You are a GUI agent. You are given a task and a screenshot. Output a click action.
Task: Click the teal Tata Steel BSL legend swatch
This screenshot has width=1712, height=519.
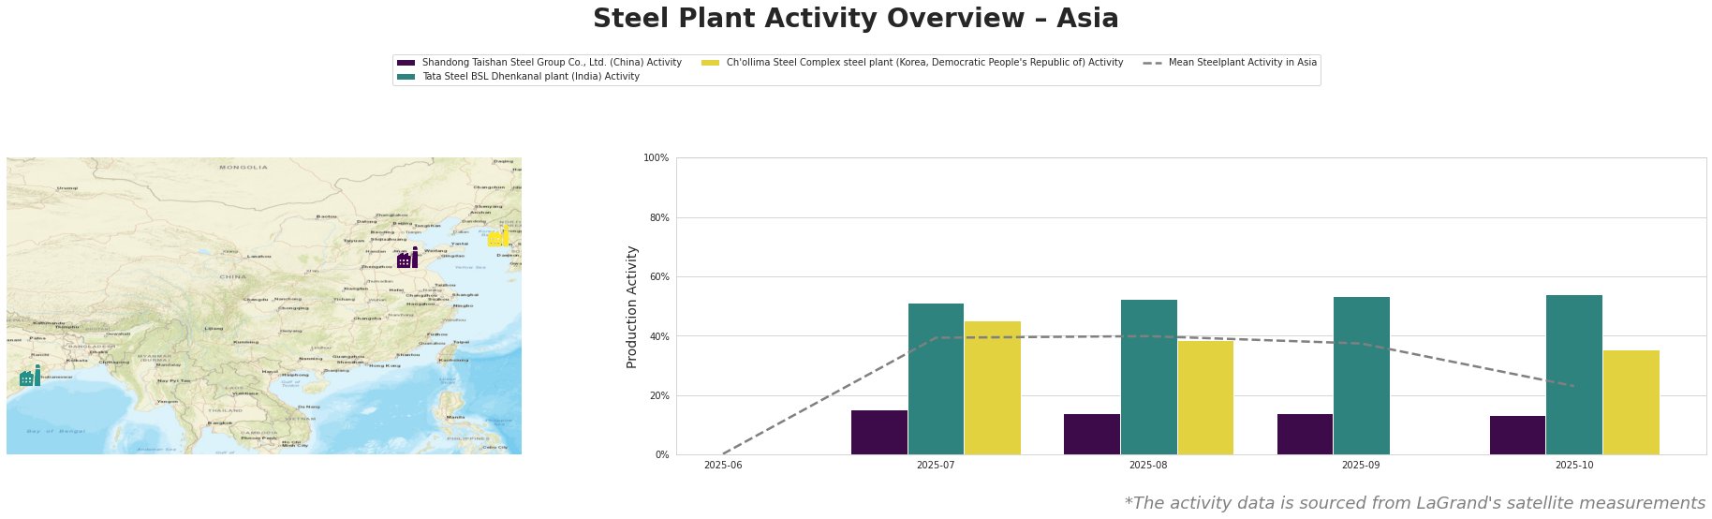(406, 77)
